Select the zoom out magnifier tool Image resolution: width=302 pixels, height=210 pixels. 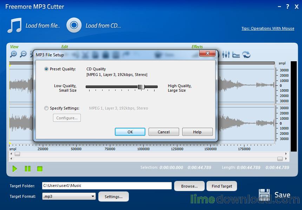[23, 55]
